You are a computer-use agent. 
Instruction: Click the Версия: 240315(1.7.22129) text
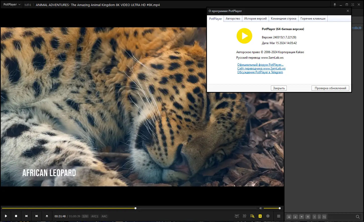pos(279,37)
